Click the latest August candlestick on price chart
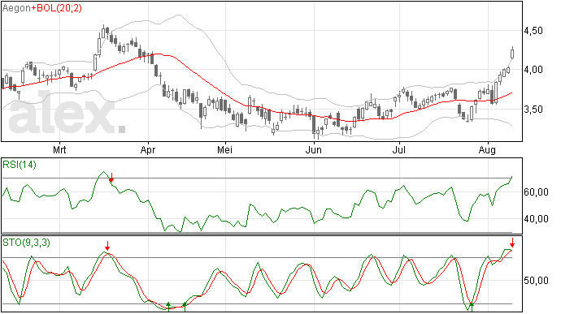This screenshot has width=561, height=314. pyautogui.click(x=512, y=54)
